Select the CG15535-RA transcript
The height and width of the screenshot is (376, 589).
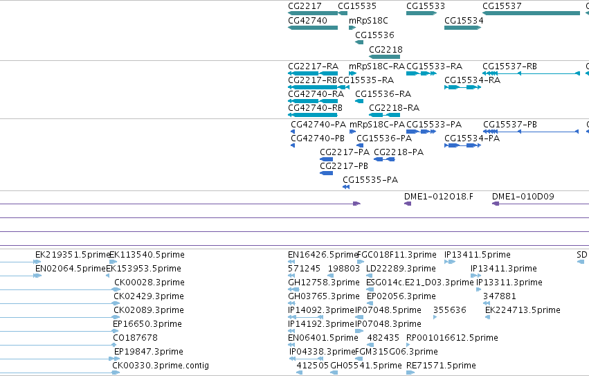click(x=344, y=87)
